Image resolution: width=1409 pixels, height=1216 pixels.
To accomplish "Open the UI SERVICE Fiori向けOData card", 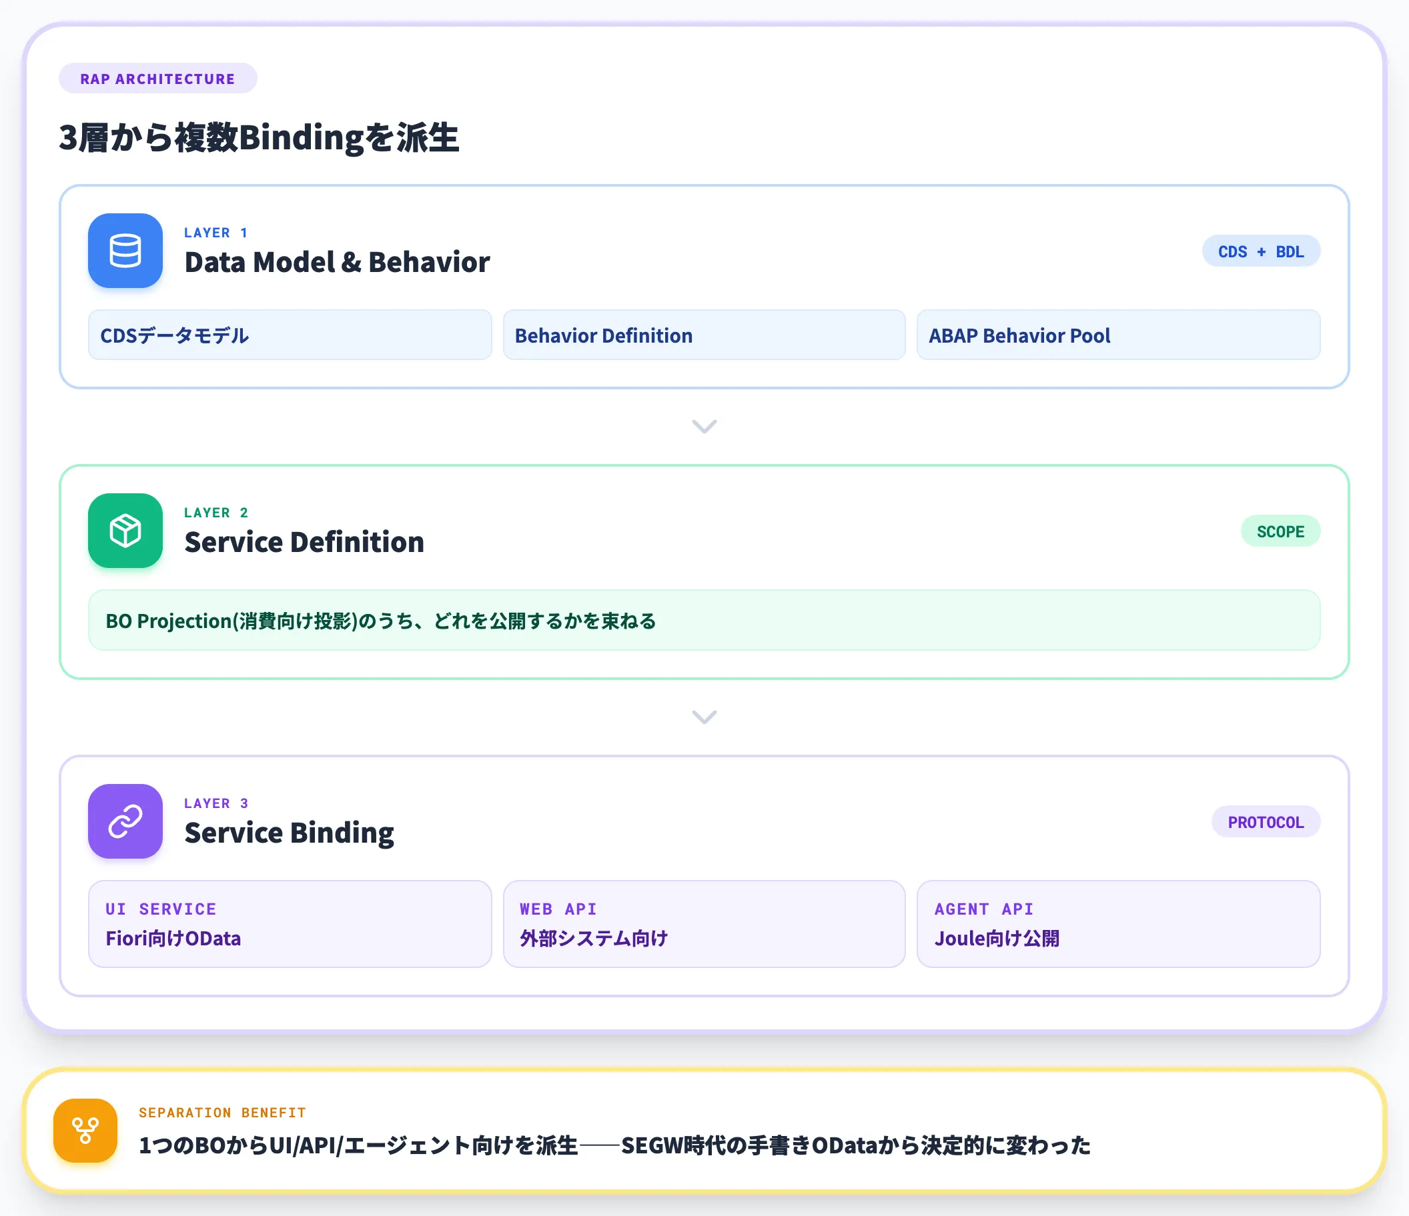I will coord(290,924).
